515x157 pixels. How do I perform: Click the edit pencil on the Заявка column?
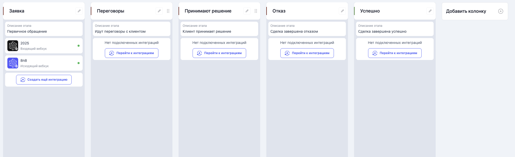[x=79, y=11]
